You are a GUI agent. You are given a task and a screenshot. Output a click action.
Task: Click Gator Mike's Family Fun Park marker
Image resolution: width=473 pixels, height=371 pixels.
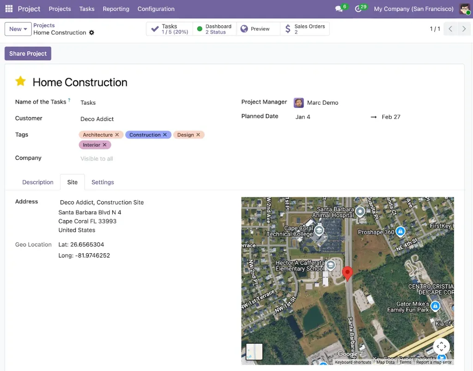click(435, 306)
